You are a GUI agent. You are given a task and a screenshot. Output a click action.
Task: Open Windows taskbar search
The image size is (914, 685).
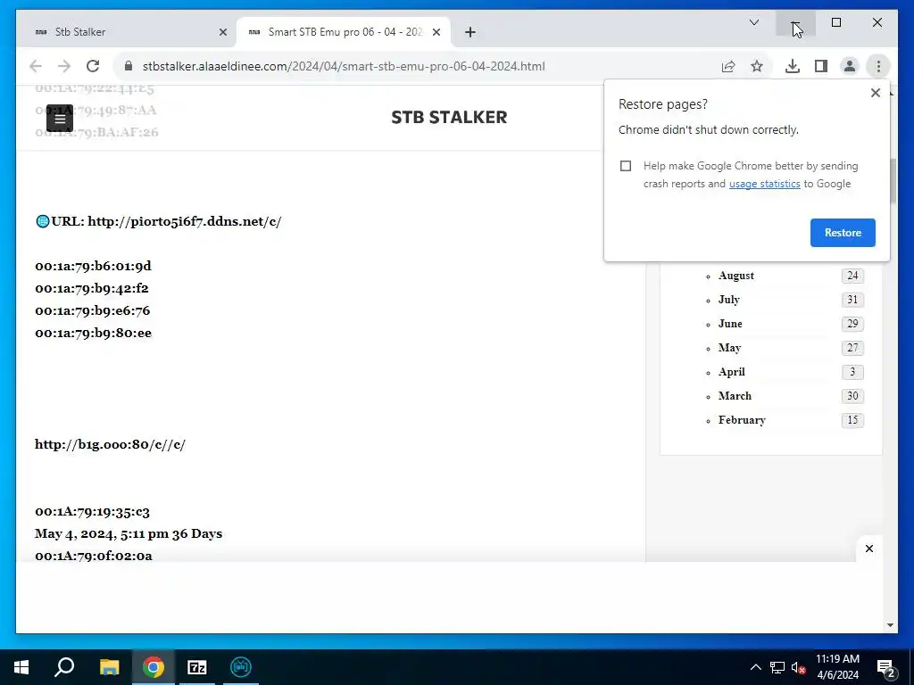(64, 667)
